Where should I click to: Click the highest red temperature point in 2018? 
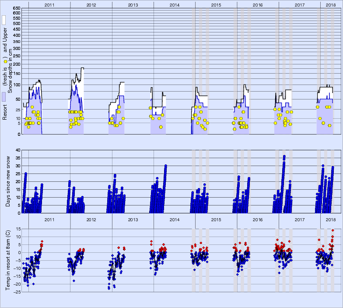[332, 230]
